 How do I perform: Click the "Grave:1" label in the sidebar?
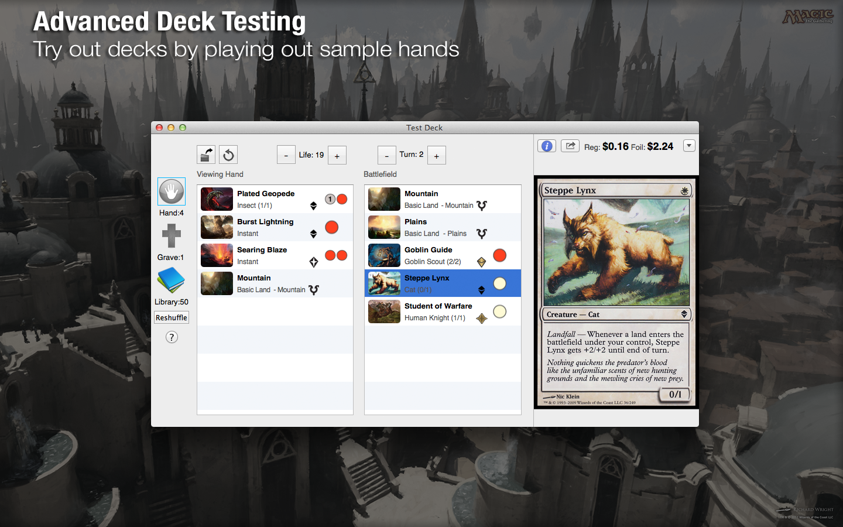coord(170,257)
